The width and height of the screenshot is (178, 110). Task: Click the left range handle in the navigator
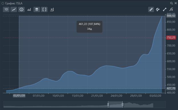point(108,104)
